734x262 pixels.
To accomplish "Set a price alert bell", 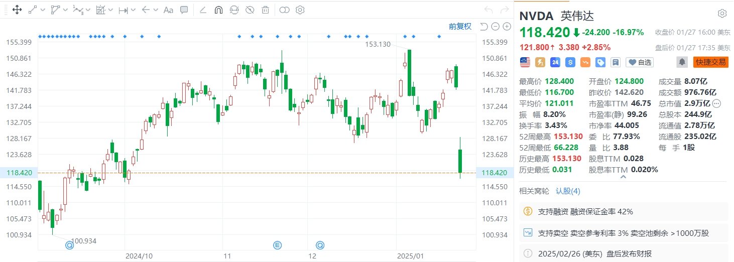I will point(682,62).
